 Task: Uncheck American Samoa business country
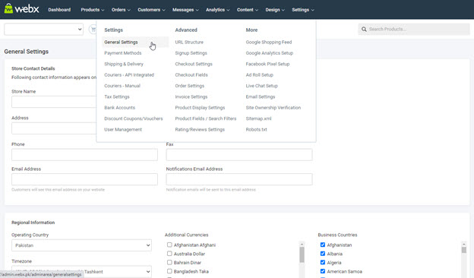pos(323,271)
